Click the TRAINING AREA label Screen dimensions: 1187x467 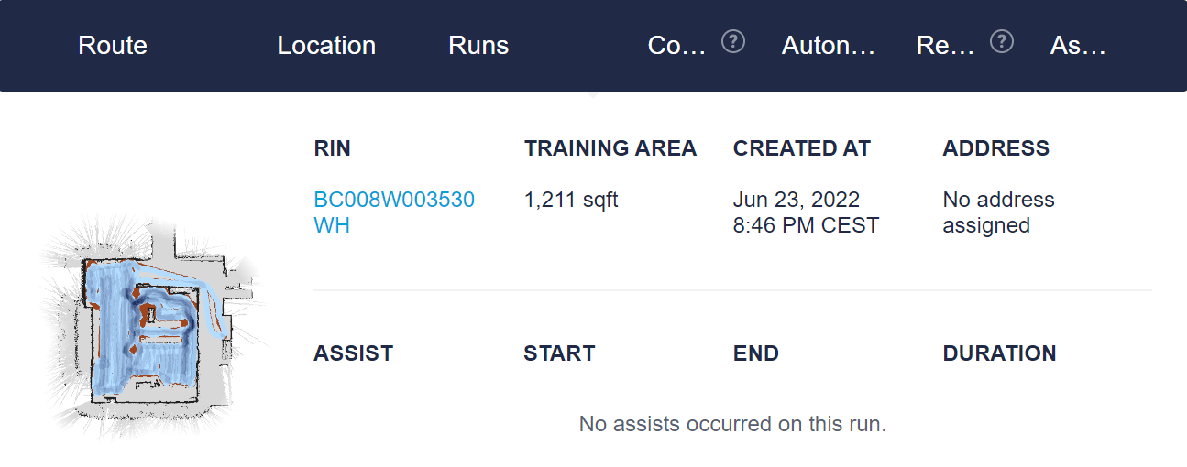610,148
